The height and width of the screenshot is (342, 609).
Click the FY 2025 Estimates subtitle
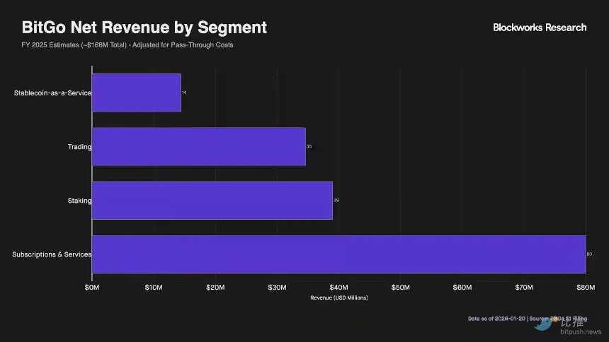(127, 45)
